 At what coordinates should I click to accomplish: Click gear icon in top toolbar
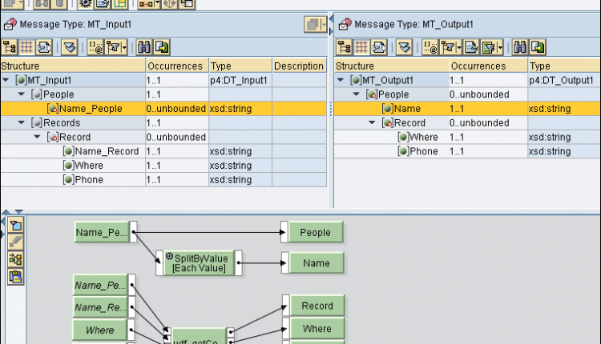click(x=85, y=4)
